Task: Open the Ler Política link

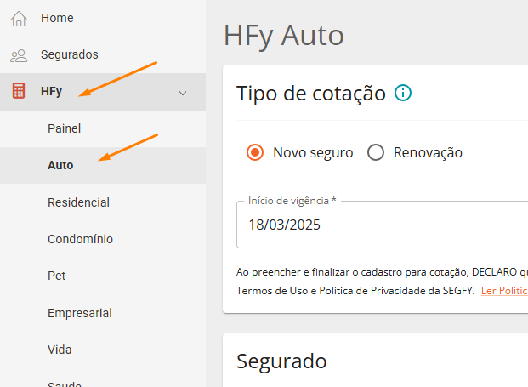Action: [x=504, y=291]
